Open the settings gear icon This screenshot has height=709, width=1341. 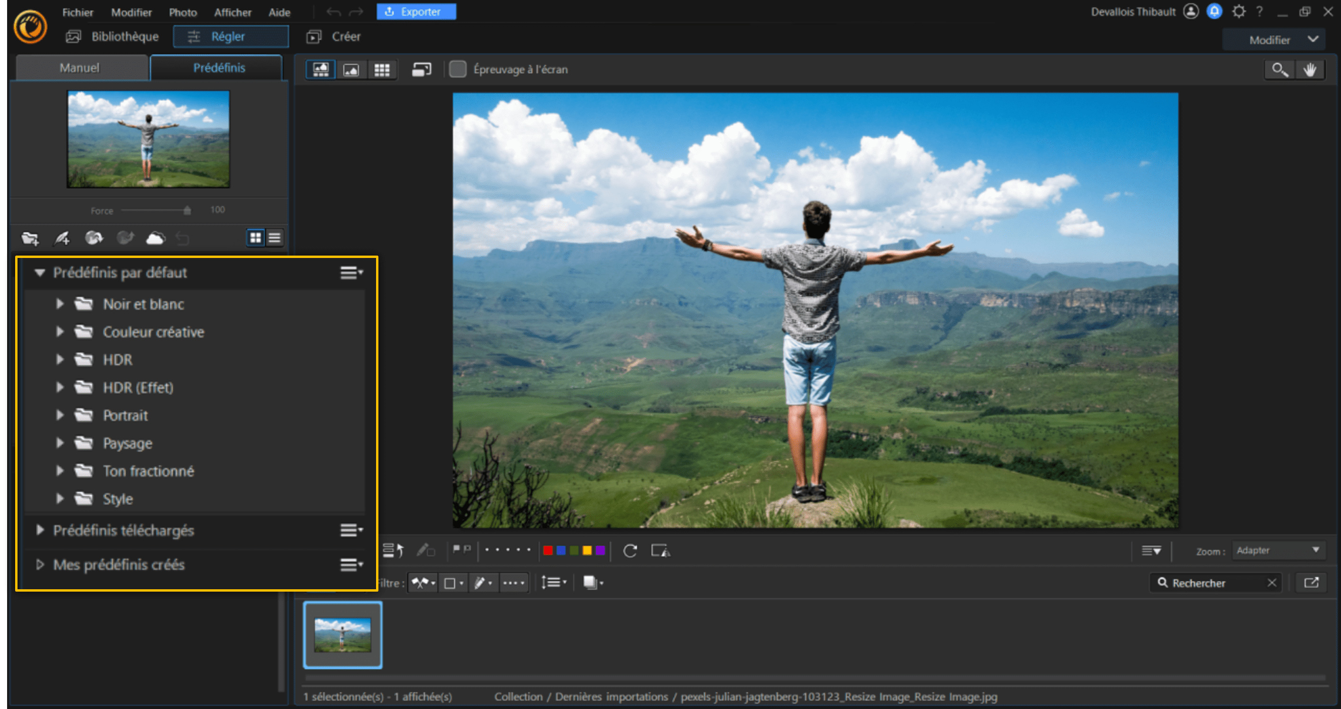[x=1238, y=11]
